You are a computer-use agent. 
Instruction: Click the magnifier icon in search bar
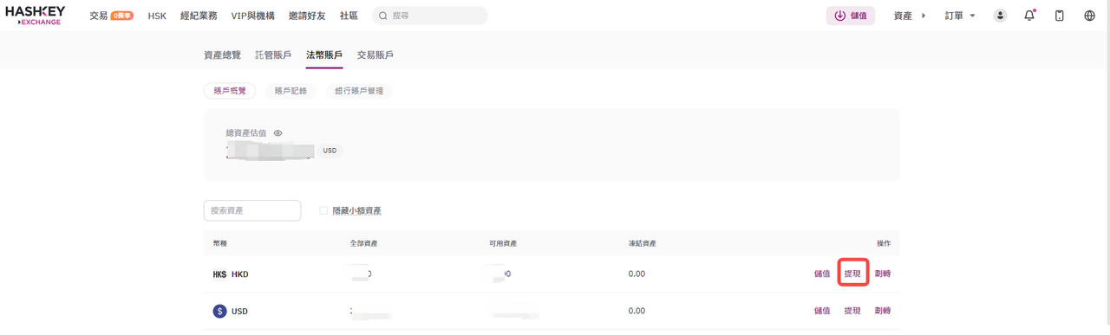click(382, 16)
